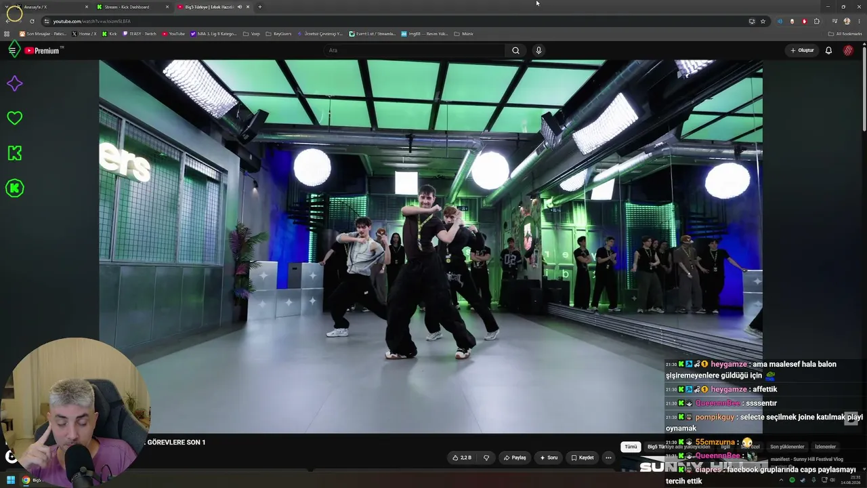This screenshot has height=488, width=867.
Task: Bookmark this page with the star
Action: tap(763, 21)
